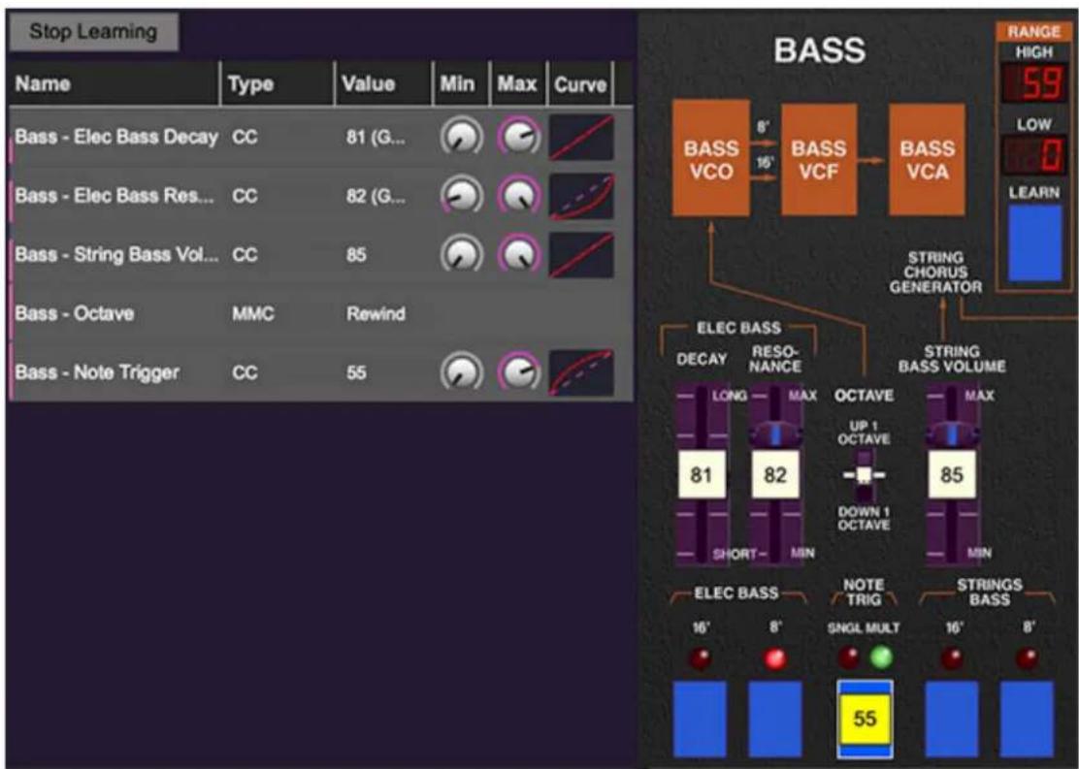
Task: Adjust Max knob for Note Trigger row
Action: (x=519, y=372)
